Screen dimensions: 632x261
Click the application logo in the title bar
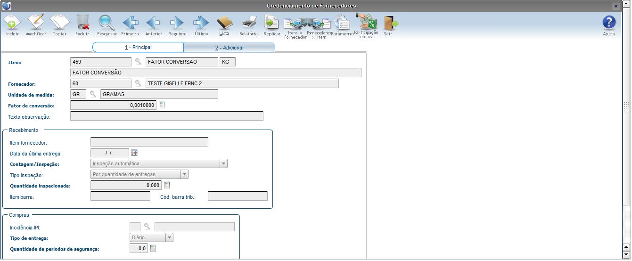click(7, 6)
